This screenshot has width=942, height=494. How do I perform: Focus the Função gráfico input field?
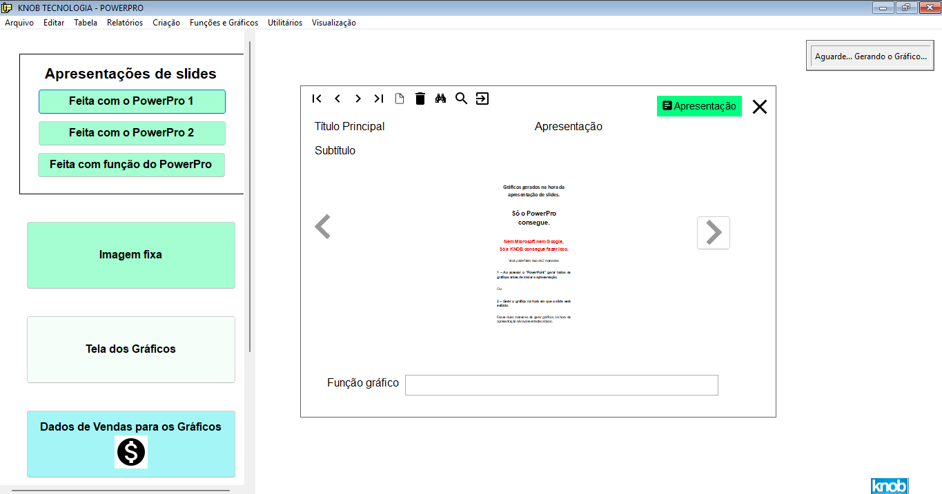[562, 385]
